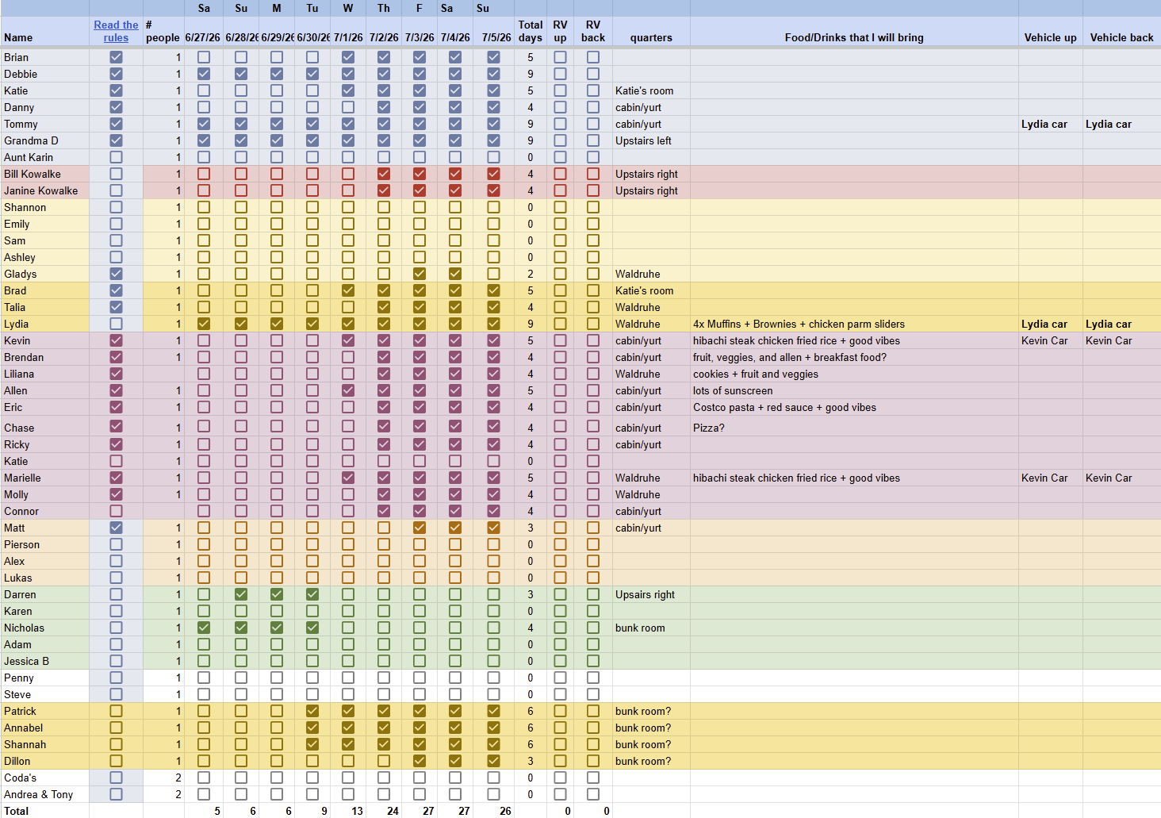Uncheck Matt's 7/3/26 Friday checkbox

pos(420,528)
